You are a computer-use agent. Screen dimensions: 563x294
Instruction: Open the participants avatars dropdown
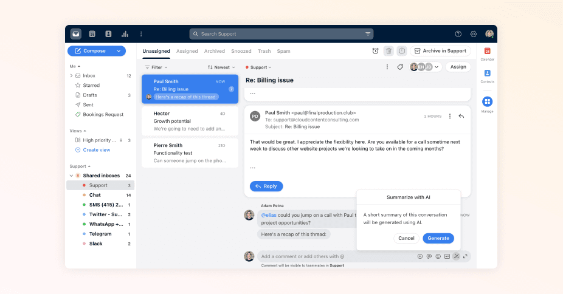point(425,67)
